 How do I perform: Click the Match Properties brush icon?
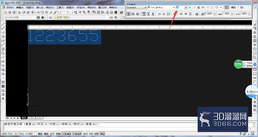click(x=55, y=12)
